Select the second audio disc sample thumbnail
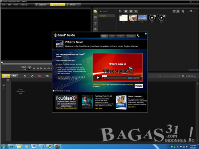The width and height of the screenshot is (199, 149). click(x=162, y=18)
